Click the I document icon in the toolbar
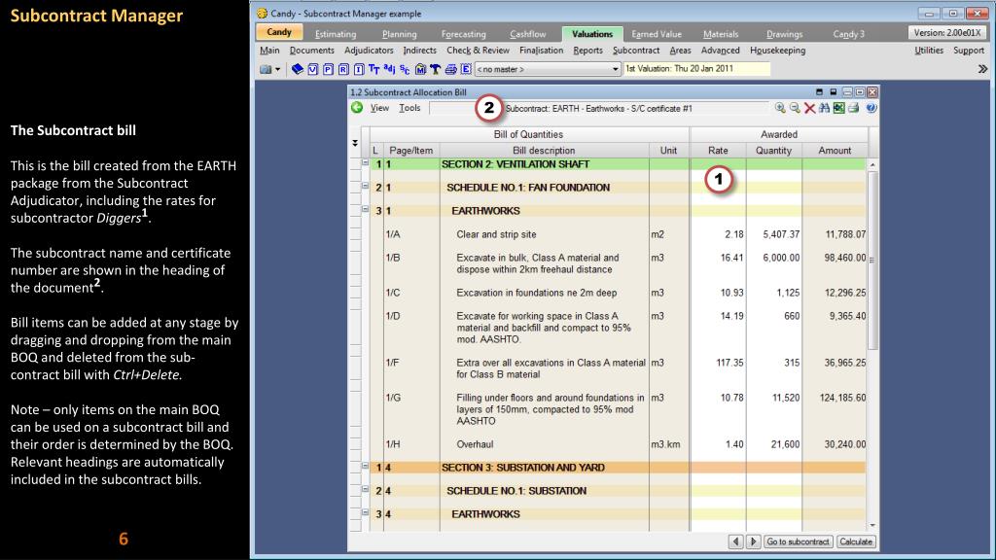This screenshot has width=996, height=560. pos(358,69)
